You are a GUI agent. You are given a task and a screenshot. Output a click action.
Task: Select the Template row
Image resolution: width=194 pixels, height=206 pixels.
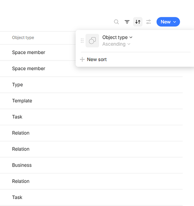click(91, 101)
